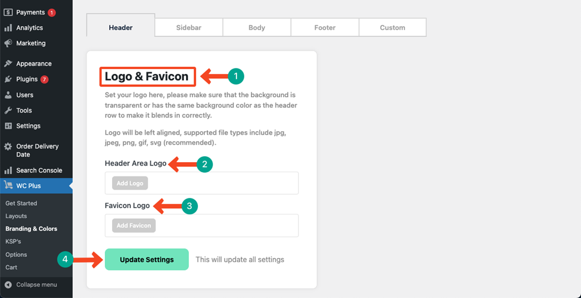Collapse the admin sidebar menu

click(x=31, y=285)
